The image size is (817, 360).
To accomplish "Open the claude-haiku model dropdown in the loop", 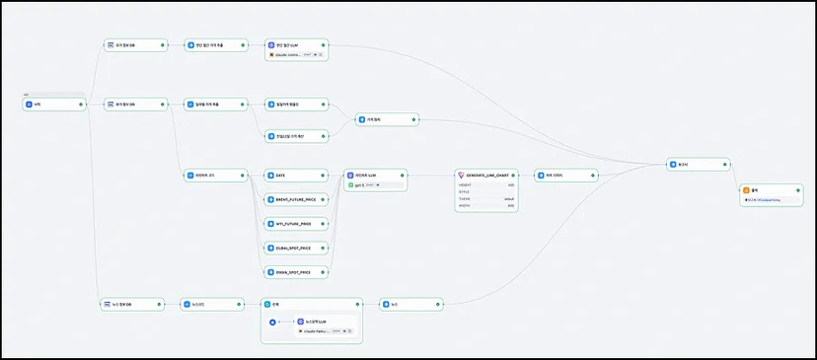I will [327, 330].
